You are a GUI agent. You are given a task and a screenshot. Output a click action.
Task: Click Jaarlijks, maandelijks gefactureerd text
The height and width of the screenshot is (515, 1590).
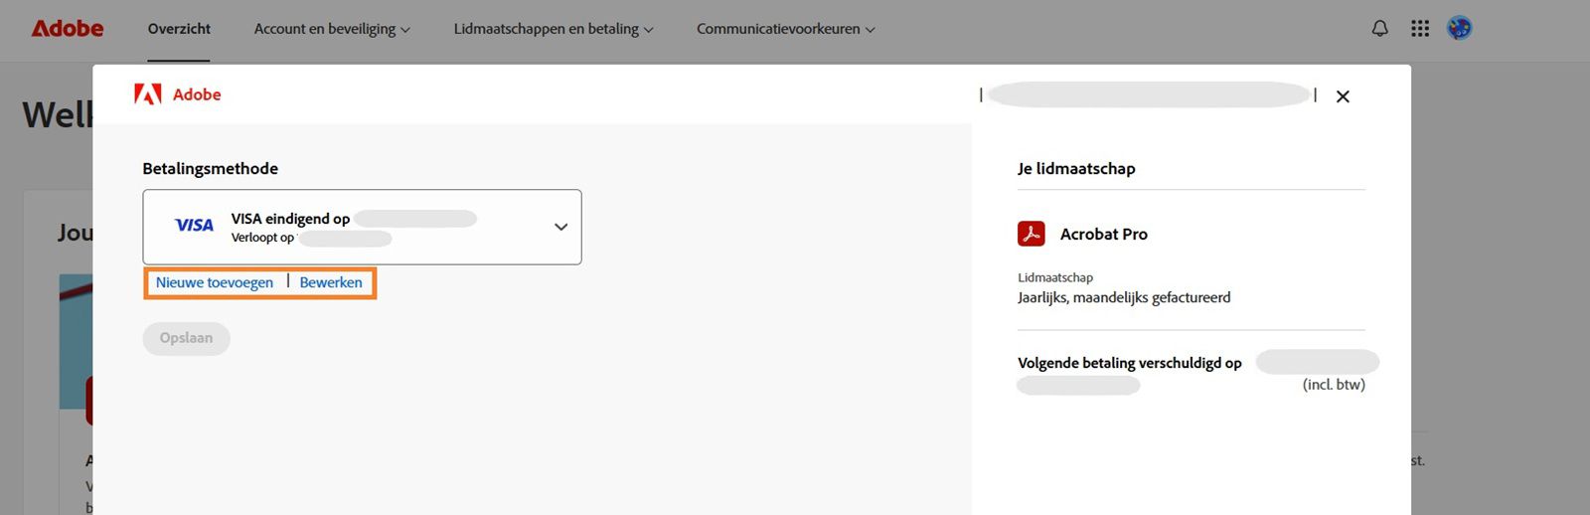1124,297
